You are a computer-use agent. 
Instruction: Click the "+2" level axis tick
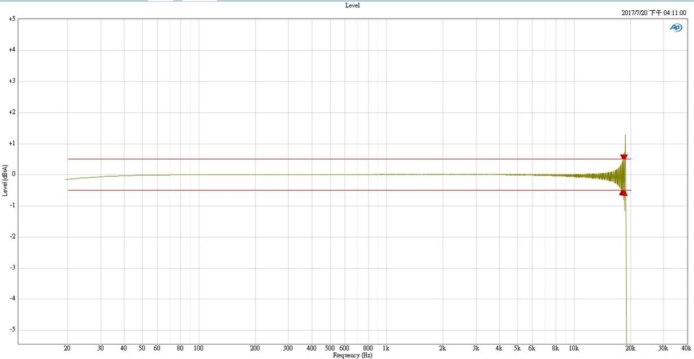pyautogui.click(x=12, y=112)
